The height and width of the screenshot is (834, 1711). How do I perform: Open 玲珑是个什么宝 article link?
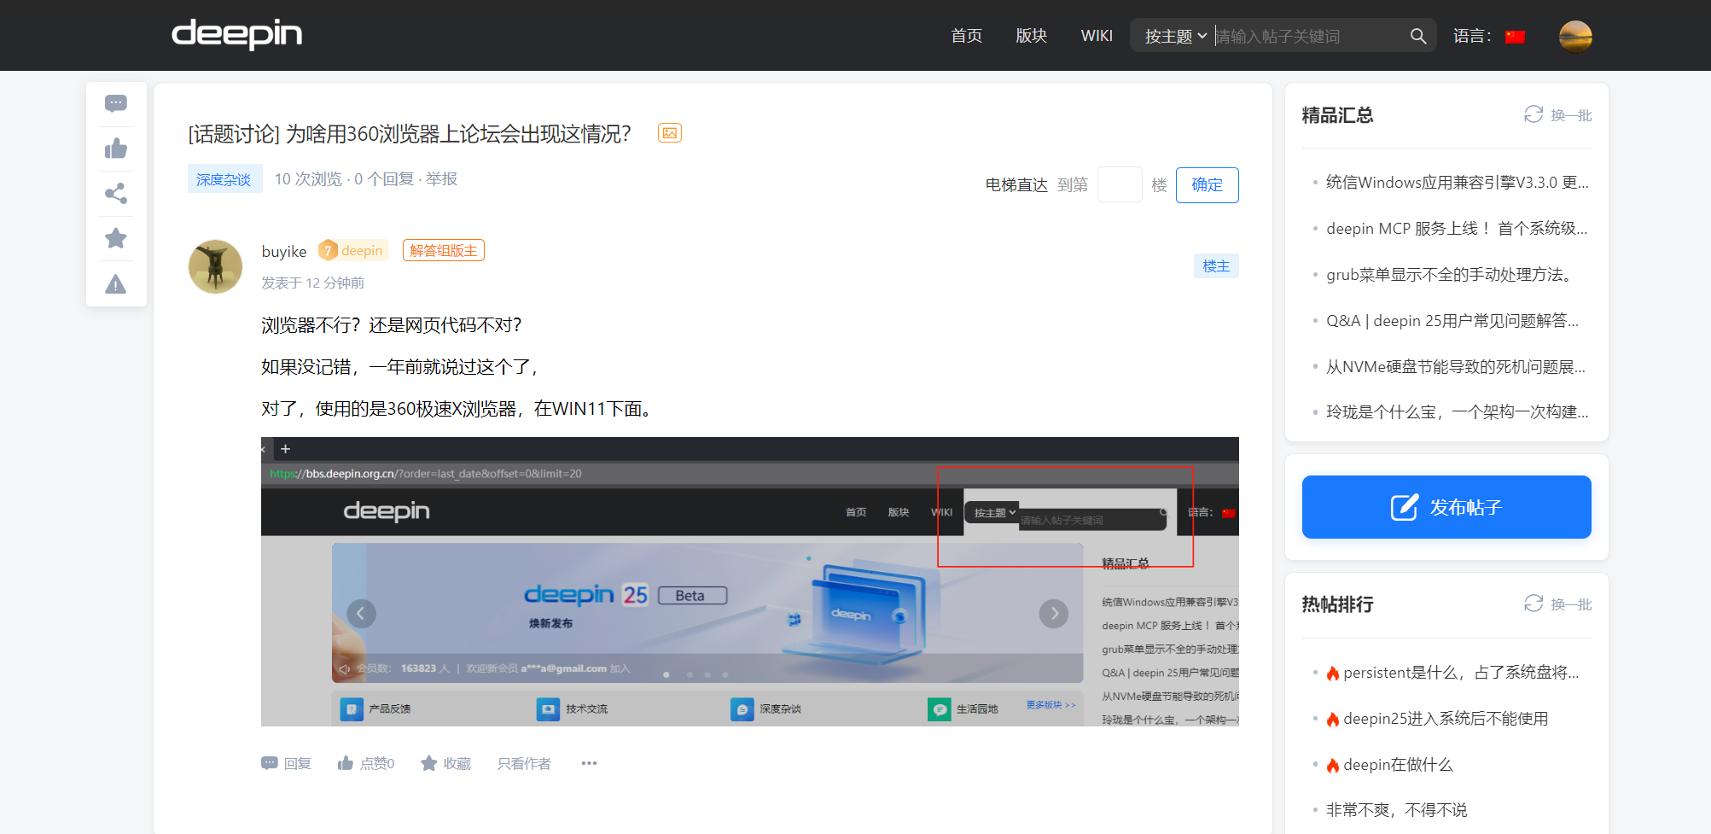[x=1457, y=411]
